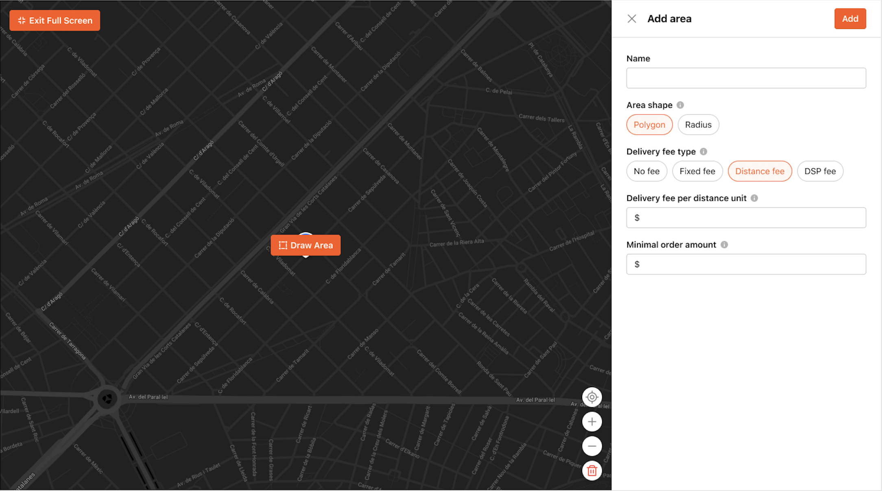Image resolution: width=882 pixels, height=491 pixels.
Task: Focus the Name input field
Action: (x=746, y=78)
